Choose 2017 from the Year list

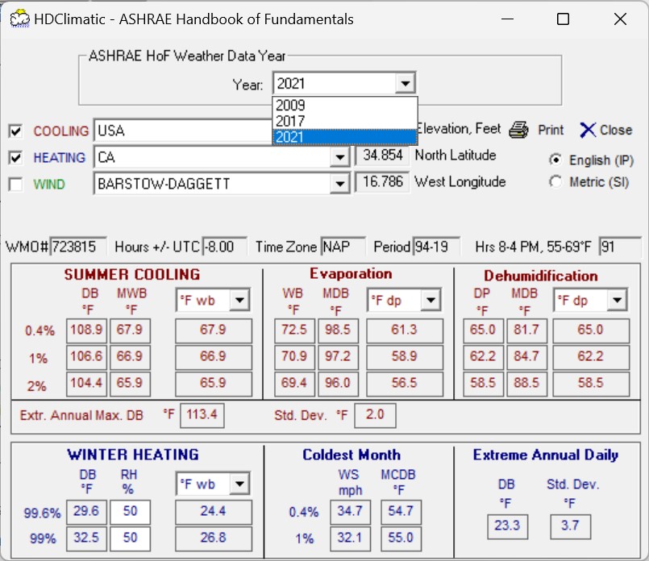click(x=344, y=121)
